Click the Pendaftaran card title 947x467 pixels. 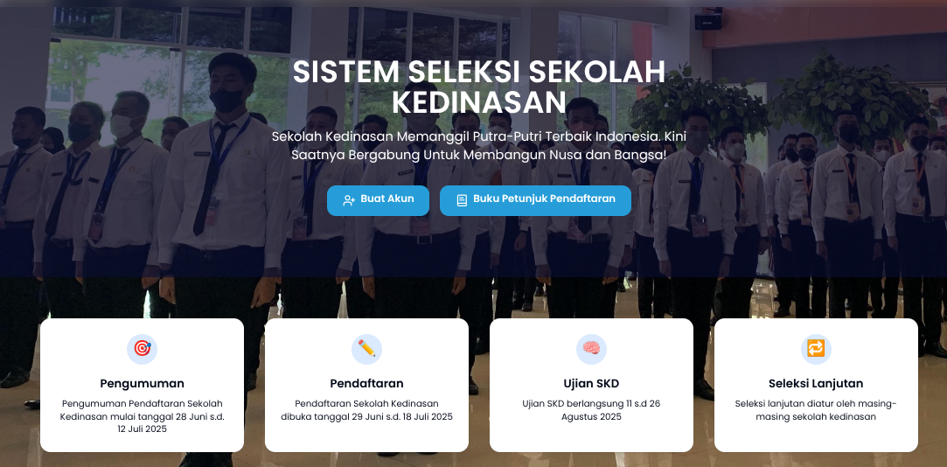(366, 384)
